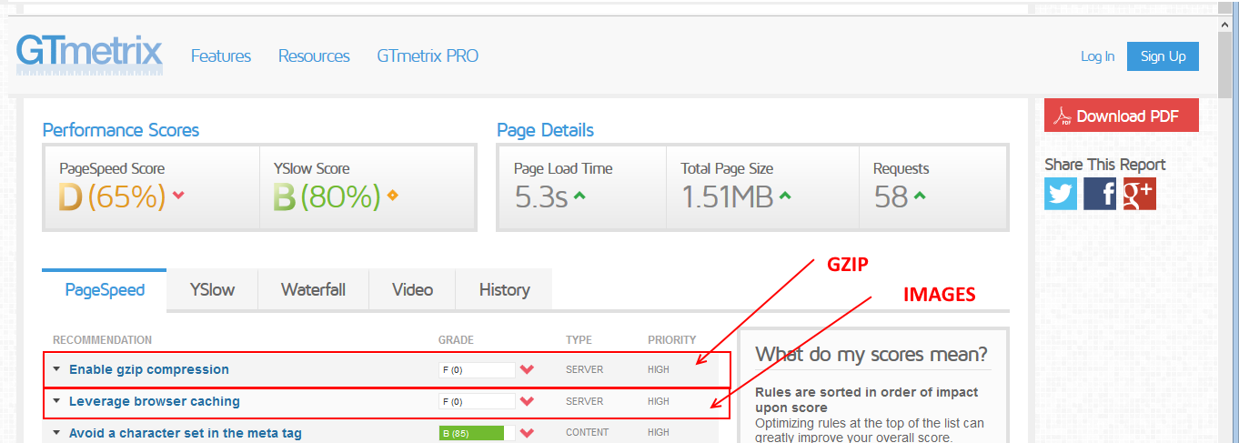
Task: Switch to the PageSpeed tab
Action: tap(105, 289)
